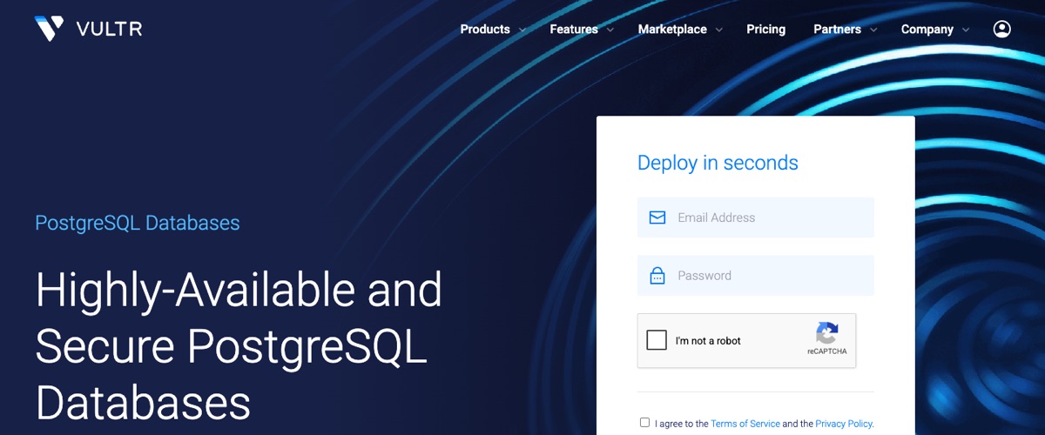Click the "PostgreSQL Databases" subtitle

point(138,223)
